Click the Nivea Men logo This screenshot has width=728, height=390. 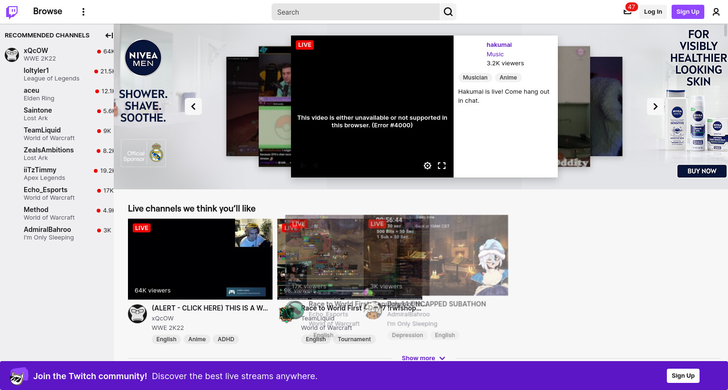click(143, 58)
